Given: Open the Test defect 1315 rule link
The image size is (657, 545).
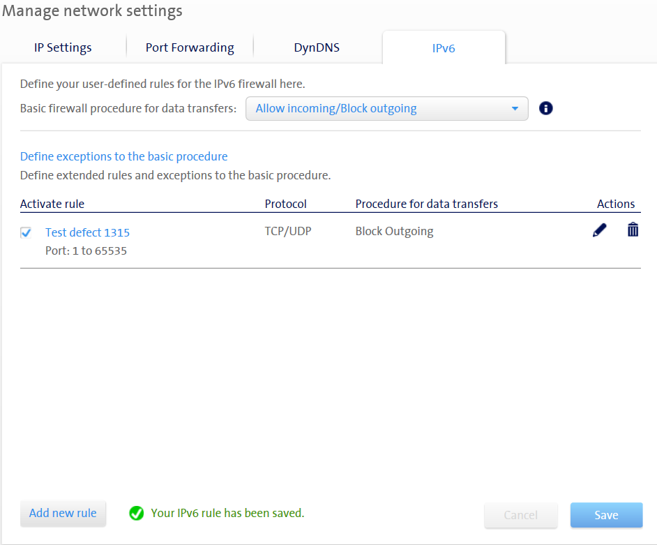Looking at the screenshot, I should (x=87, y=232).
